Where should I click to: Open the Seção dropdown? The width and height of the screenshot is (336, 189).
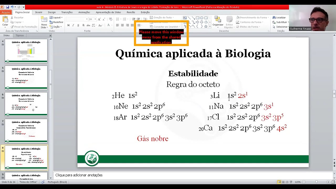(55, 27)
